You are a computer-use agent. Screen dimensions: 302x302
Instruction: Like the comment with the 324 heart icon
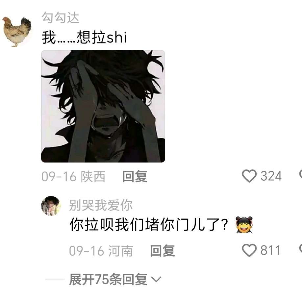pyautogui.click(x=249, y=176)
